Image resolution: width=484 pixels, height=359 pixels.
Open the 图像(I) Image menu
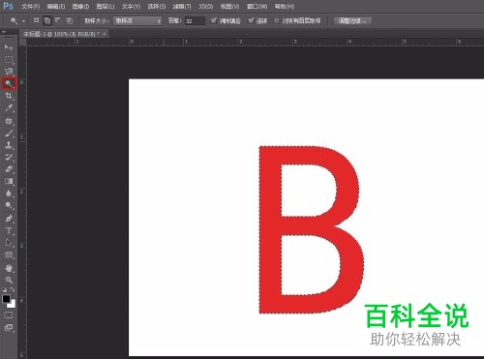[x=80, y=7]
